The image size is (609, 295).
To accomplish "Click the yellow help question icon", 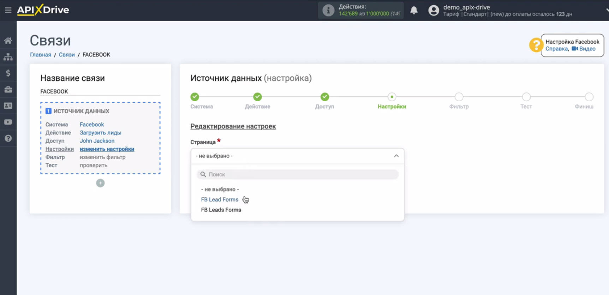I will tap(536, 45).
